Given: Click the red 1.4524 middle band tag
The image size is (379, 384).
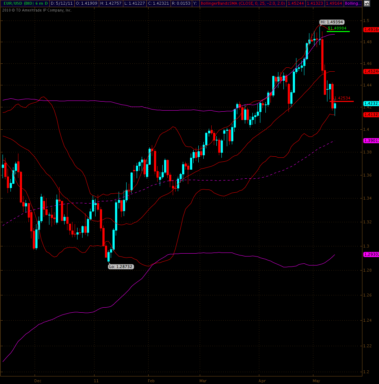Looking at the screenshot, I should click(370, 72).
